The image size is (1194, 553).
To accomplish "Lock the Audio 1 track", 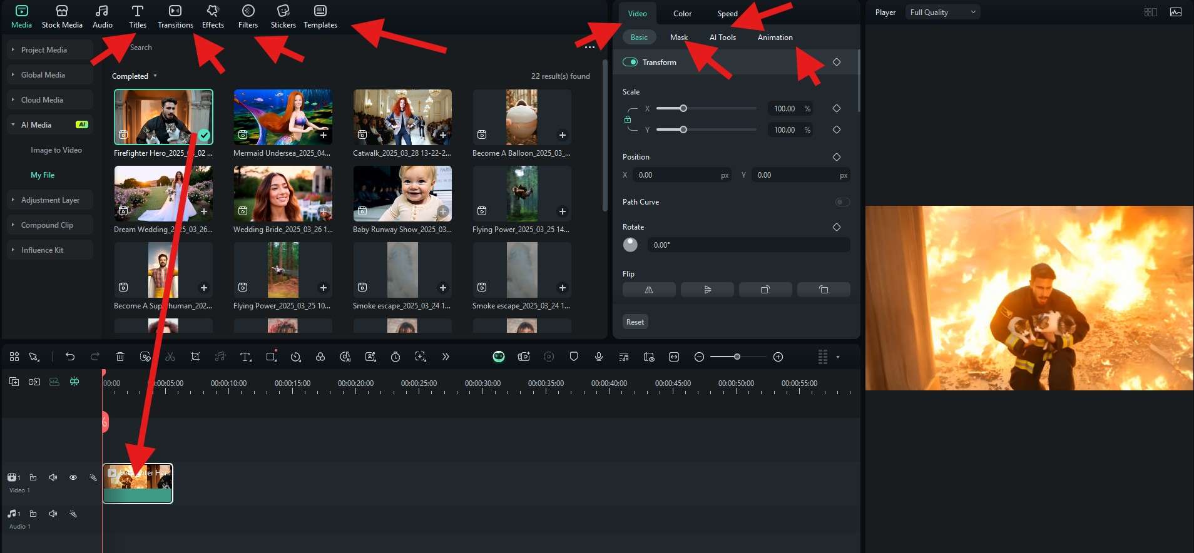I will (33, 514).
